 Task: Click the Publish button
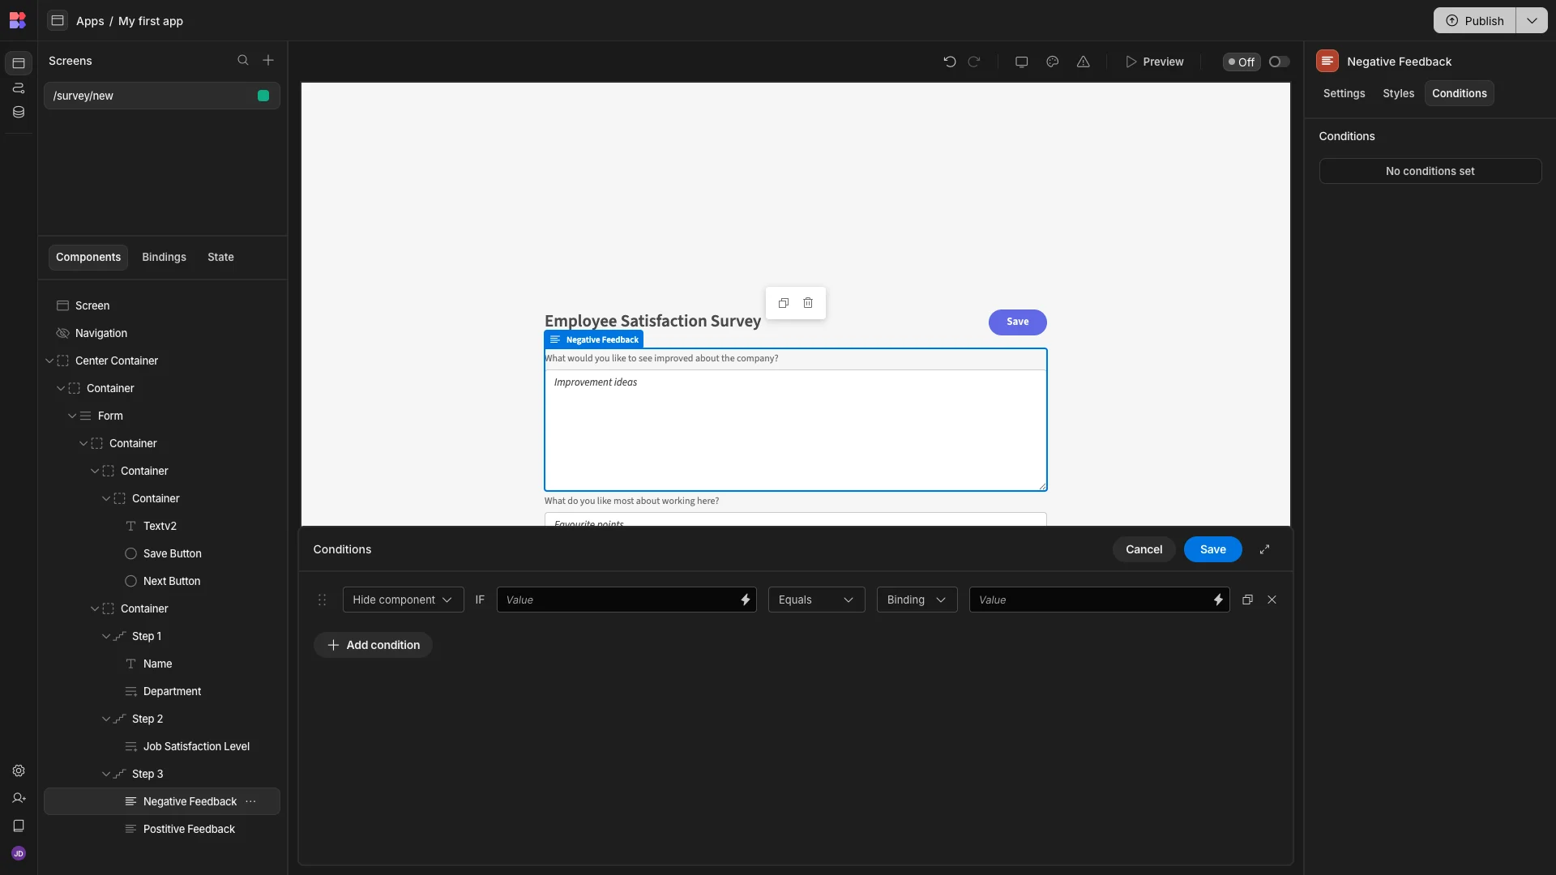[1475, 21]
